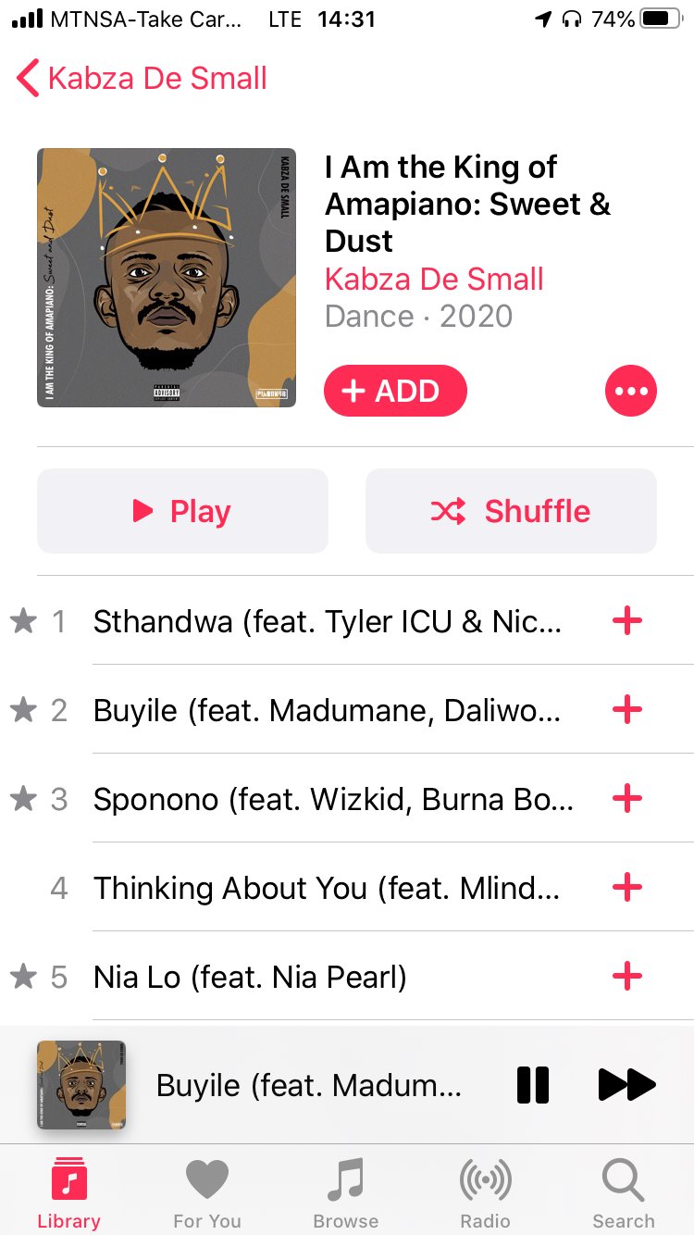Open the Kabza De Small artist link
694x1235 pixels.
[434, 279]
